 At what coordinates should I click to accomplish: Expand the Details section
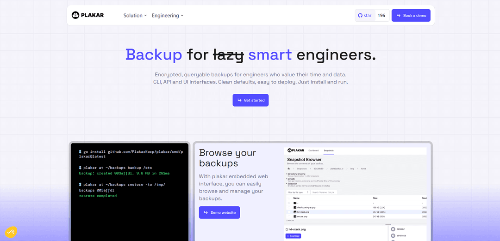point(291,179)
